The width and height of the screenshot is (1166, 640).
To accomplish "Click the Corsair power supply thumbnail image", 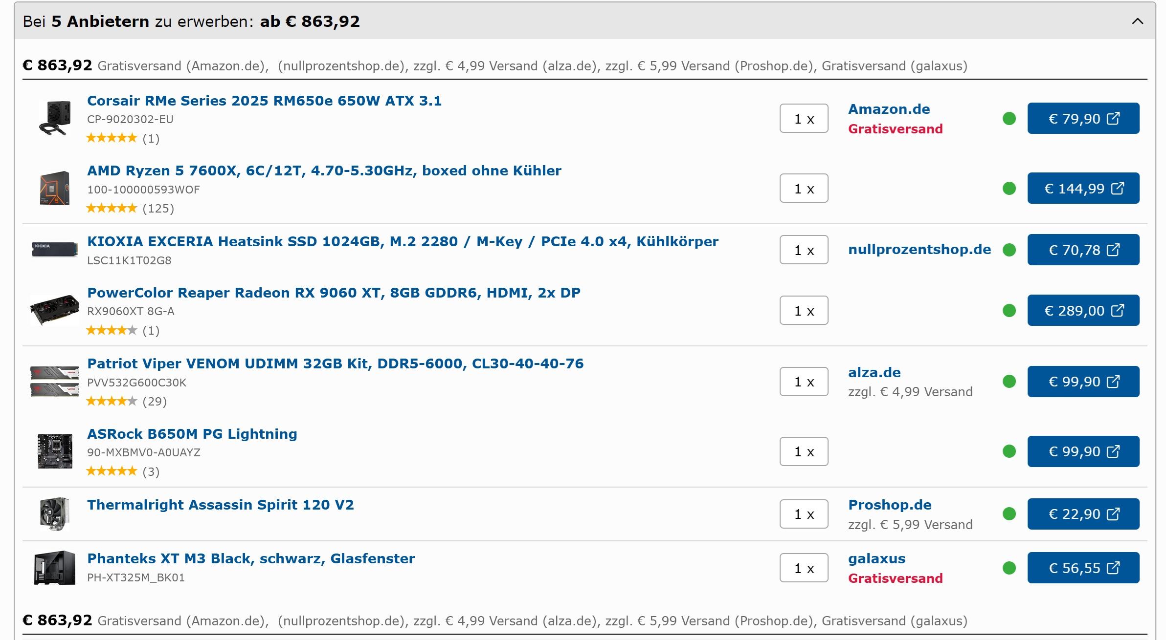I will pyautogui.click(x=55, y=118).
